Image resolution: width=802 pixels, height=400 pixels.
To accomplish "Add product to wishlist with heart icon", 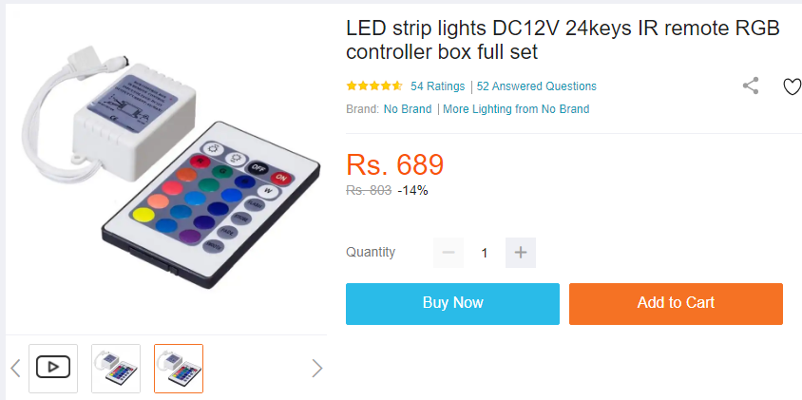I will click(792, 86).
